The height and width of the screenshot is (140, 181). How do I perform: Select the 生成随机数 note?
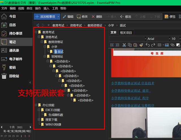[56, 115]
